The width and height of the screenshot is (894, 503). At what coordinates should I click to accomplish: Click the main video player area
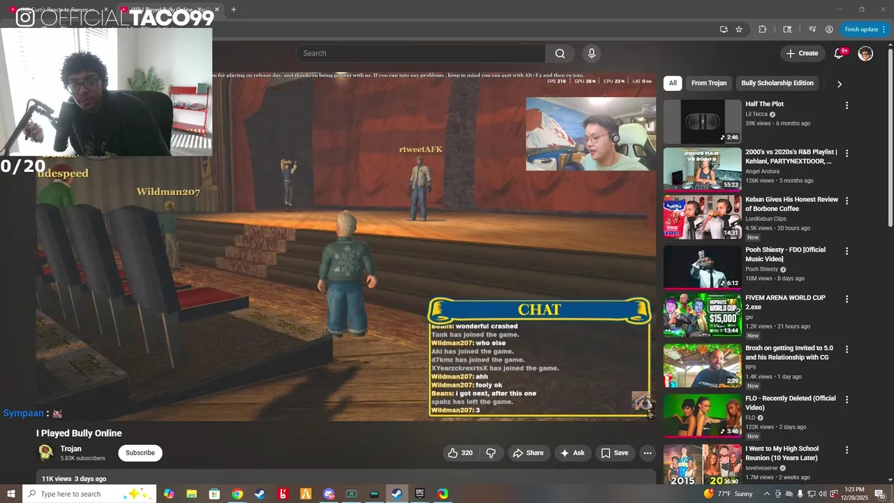346,246
